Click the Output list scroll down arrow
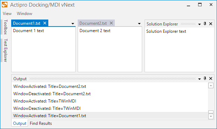This screenshot has width=217, height=129. coord(211,116)
